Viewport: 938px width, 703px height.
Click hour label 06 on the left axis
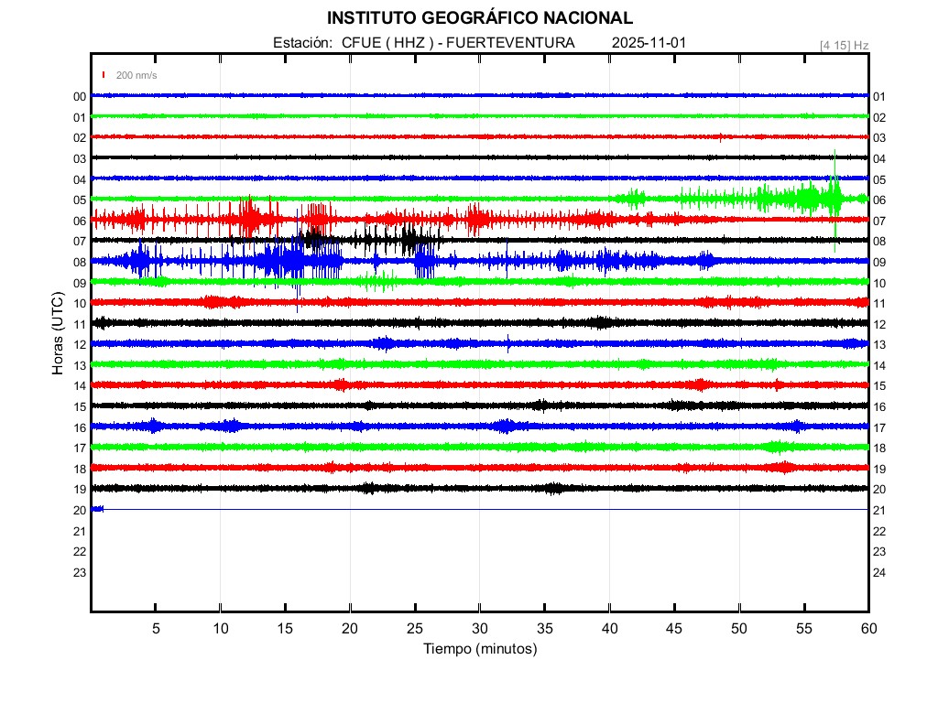[80, 221]
